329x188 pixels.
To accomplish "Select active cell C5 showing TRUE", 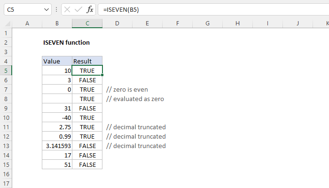I will [x=87, y=70].
